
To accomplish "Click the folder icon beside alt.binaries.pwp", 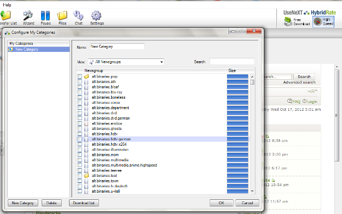I will point(86,76).
